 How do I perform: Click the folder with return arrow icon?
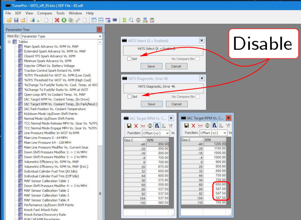click(23, 20)
